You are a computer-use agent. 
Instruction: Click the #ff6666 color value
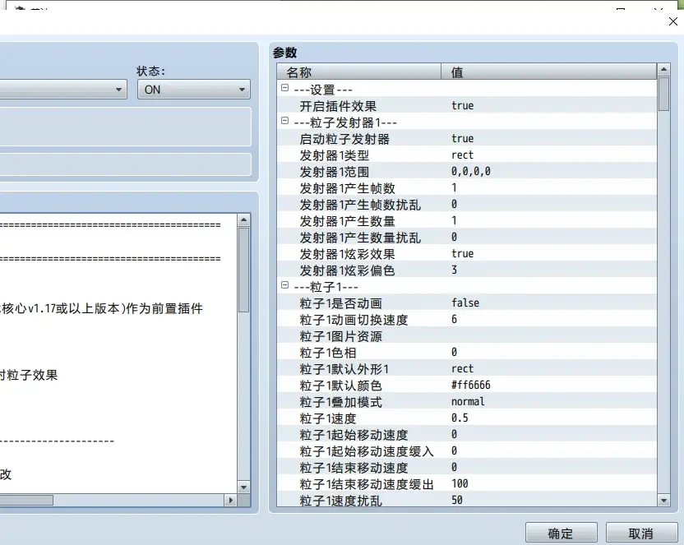(x=471, y=385)
